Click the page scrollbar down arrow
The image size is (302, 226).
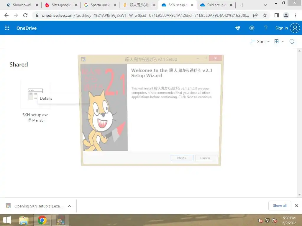pos(300,195)
